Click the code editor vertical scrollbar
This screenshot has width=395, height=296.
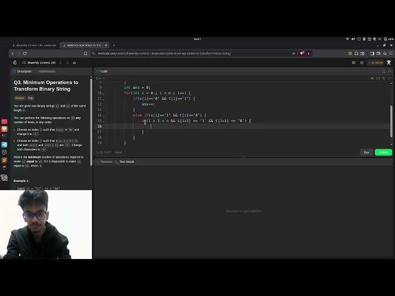391,121
